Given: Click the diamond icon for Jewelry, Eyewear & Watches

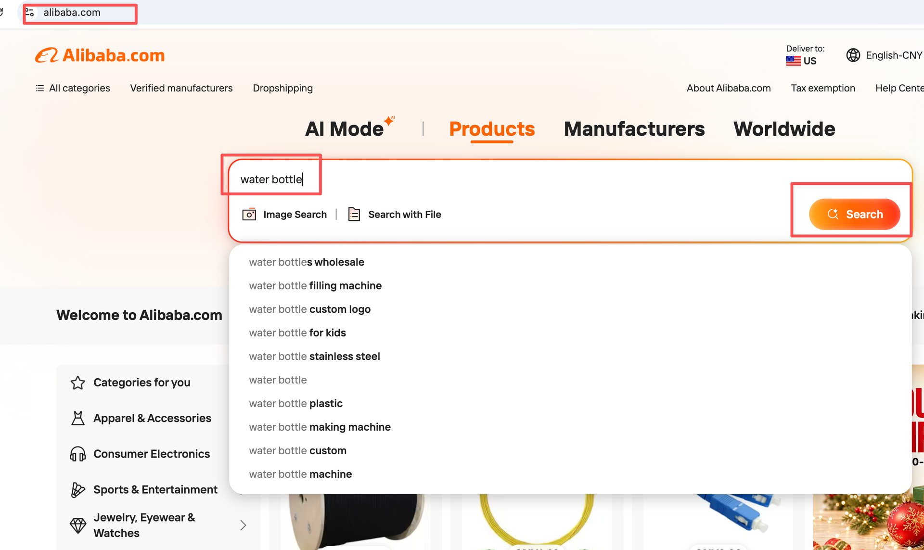Looking at the screenshot, I should [77, 525].
